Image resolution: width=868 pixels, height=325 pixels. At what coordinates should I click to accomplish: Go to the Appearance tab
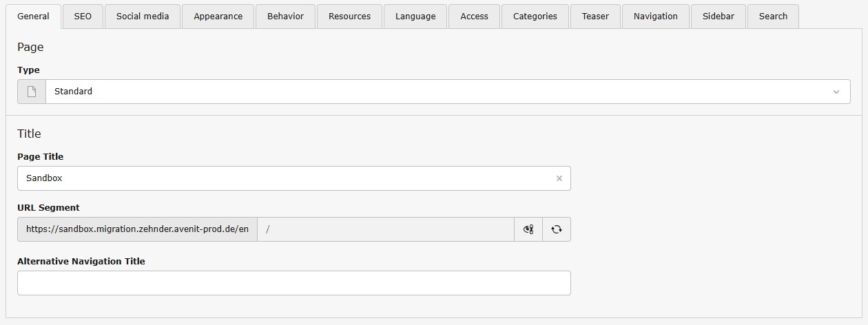[218, 16]
